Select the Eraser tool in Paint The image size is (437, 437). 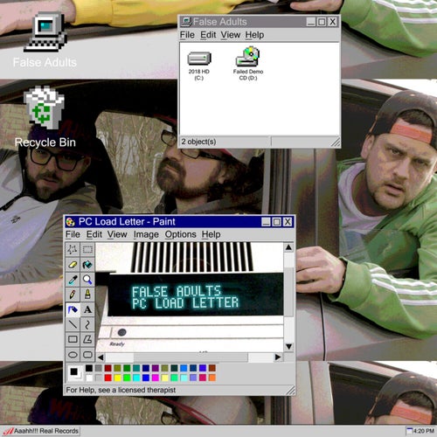(73, 265)
